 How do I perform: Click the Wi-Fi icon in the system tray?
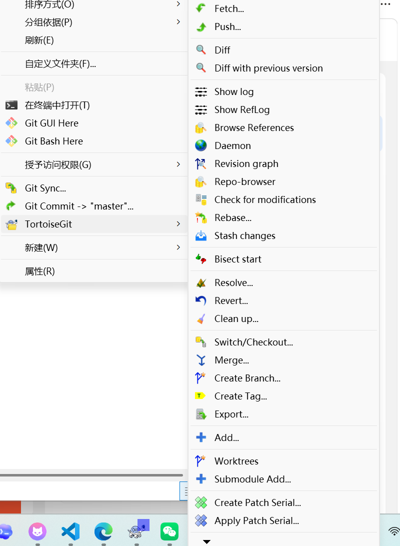(394, 531)
